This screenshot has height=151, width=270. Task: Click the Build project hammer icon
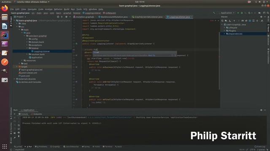pyautogui.click(x=214, y=13)
